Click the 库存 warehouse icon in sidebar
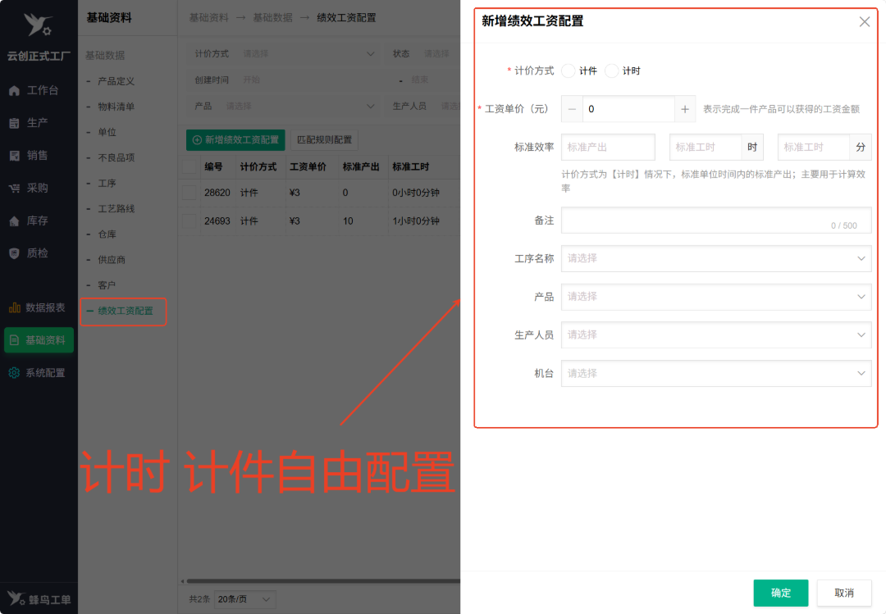Screen dimensions: 886x614 pyautogui.click(x=15, y=221)
